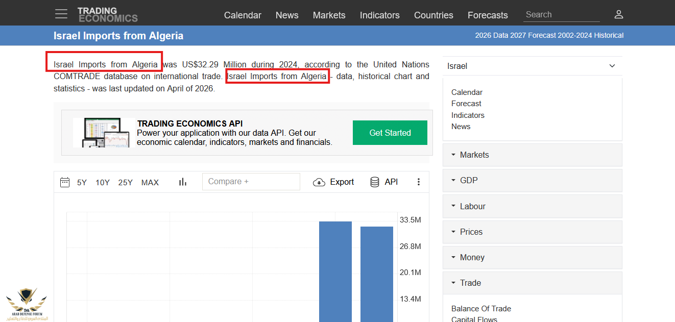
Task: Click the Export text button
Action: [342, 182]
